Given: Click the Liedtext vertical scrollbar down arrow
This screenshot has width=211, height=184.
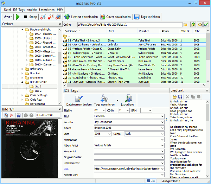Looking at the screenshot, I should pos(207,176).
